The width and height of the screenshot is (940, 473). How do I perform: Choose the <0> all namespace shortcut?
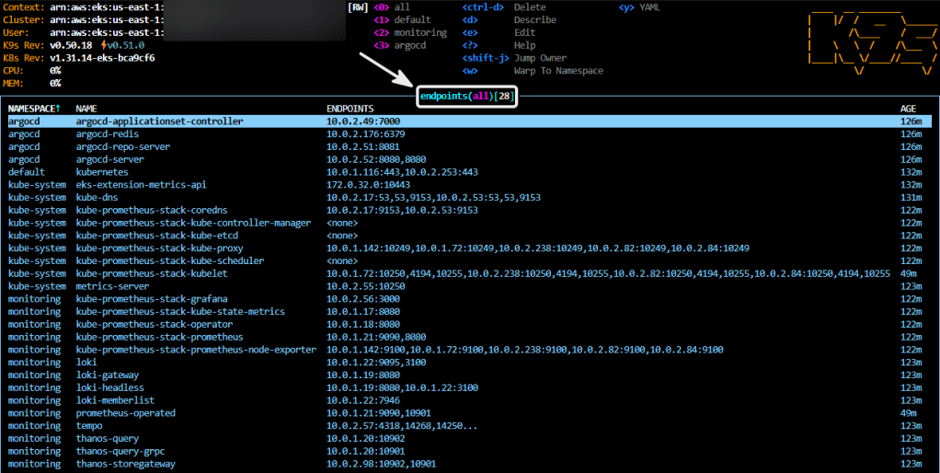coord(392,7)
